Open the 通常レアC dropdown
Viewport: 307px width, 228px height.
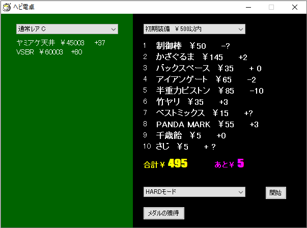pos(67,29)
